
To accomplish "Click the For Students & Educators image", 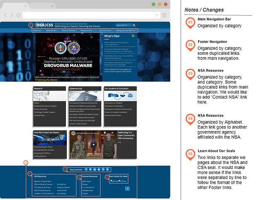I will (120, 96).
